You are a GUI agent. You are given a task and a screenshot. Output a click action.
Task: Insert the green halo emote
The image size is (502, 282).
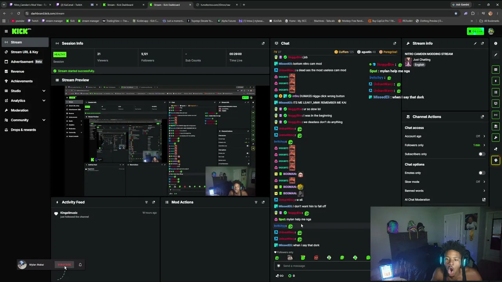coord(303,258)
